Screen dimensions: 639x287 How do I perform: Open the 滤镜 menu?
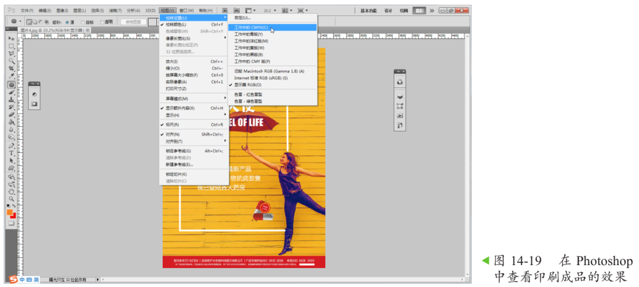point(116,11)
